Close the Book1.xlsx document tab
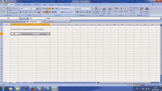Screen dimensions: 162x91 point(39,21)
